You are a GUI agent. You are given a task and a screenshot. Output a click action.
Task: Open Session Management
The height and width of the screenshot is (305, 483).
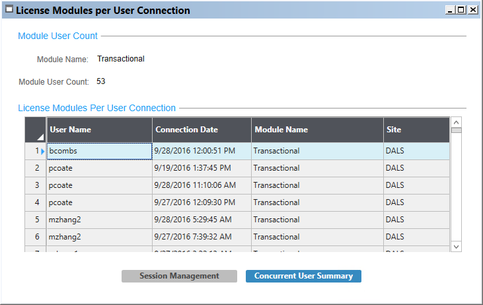179,277
